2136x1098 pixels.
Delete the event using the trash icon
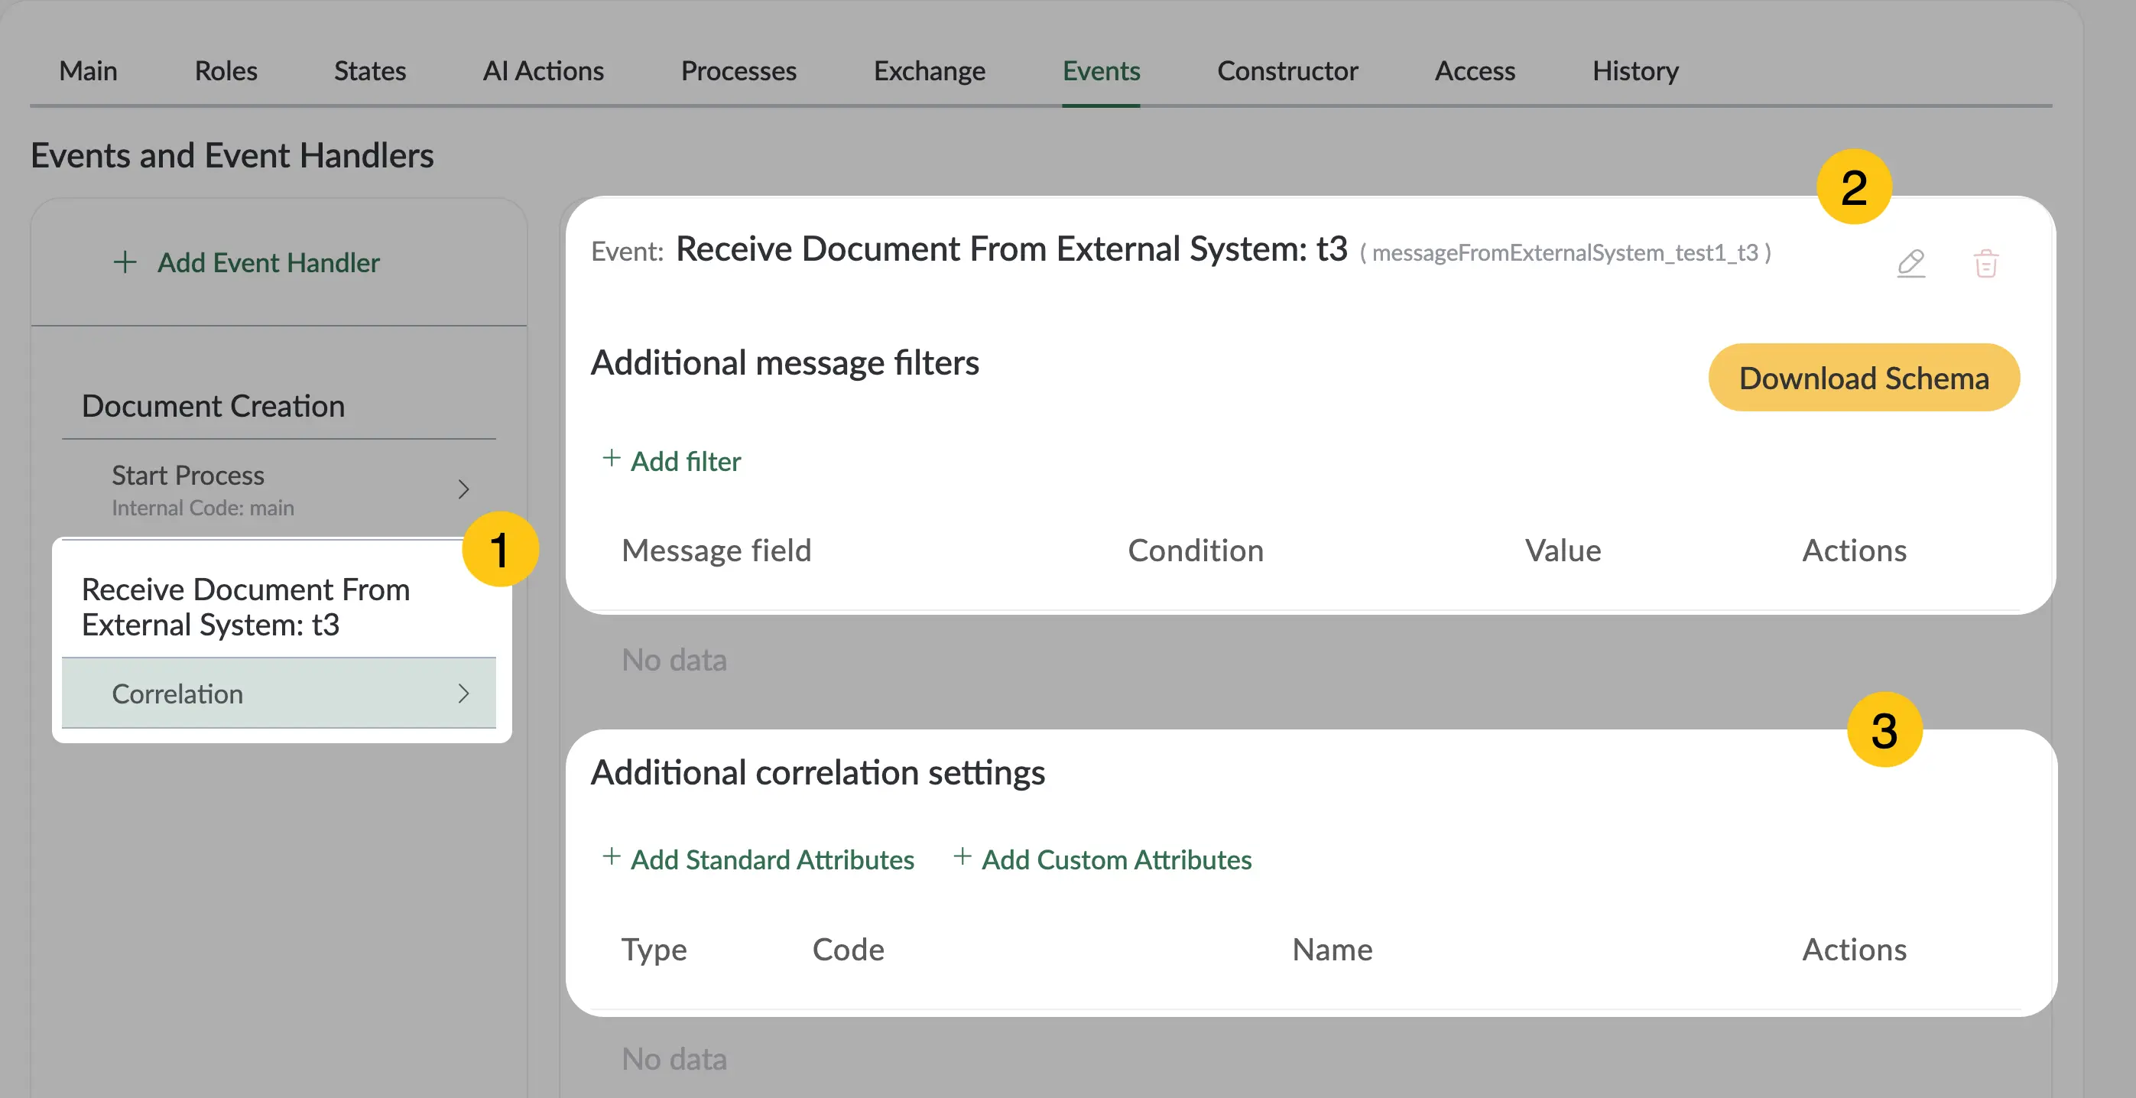click(x=1986, y=263)
